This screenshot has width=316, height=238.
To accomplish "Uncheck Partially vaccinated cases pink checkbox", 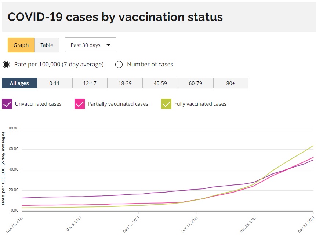I will (x=80, y=104).
